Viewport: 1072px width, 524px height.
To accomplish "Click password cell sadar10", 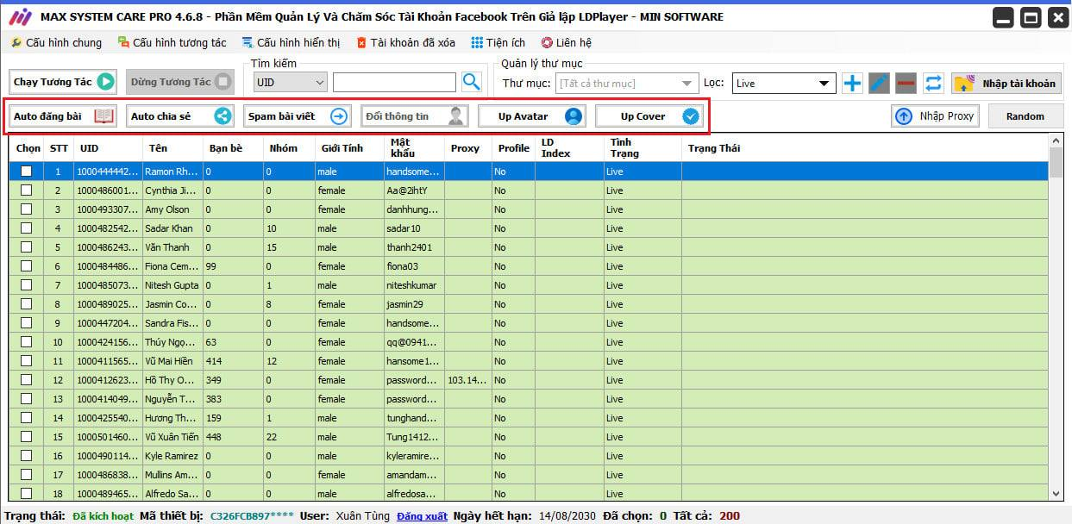I will click(x=414, y=228).
